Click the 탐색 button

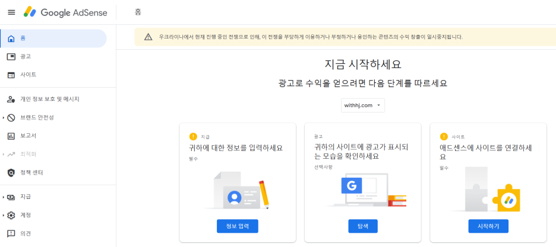(363, 226)
